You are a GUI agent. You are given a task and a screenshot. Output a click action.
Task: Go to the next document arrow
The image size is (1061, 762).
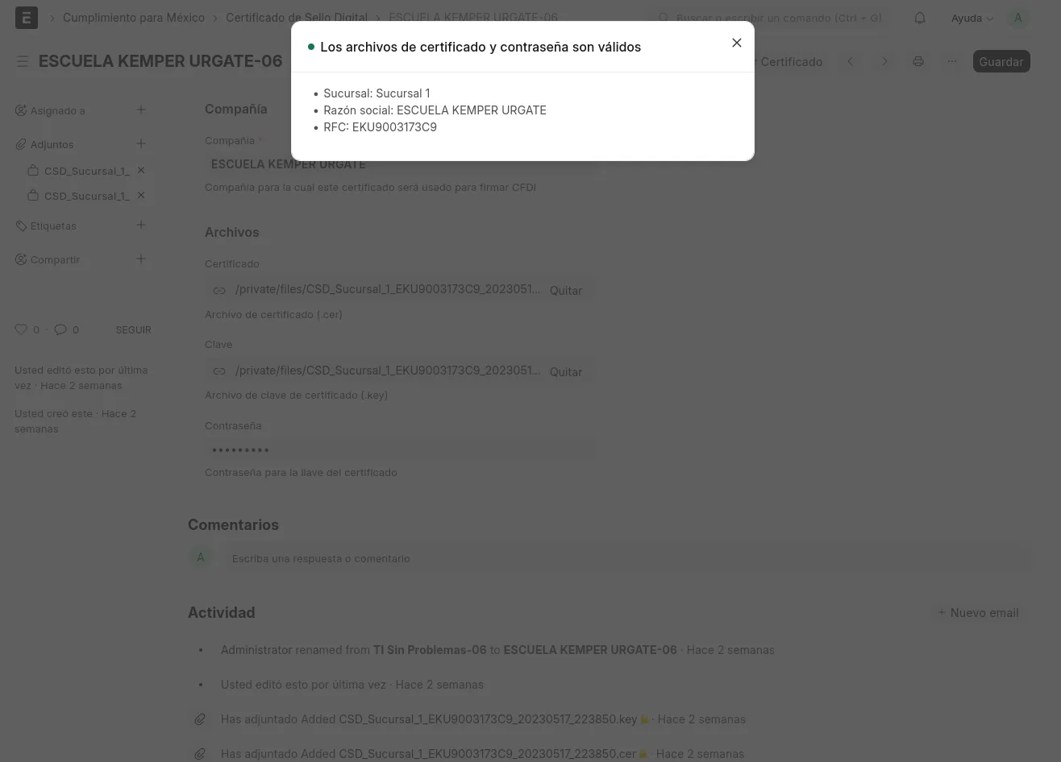coord(884,61)
